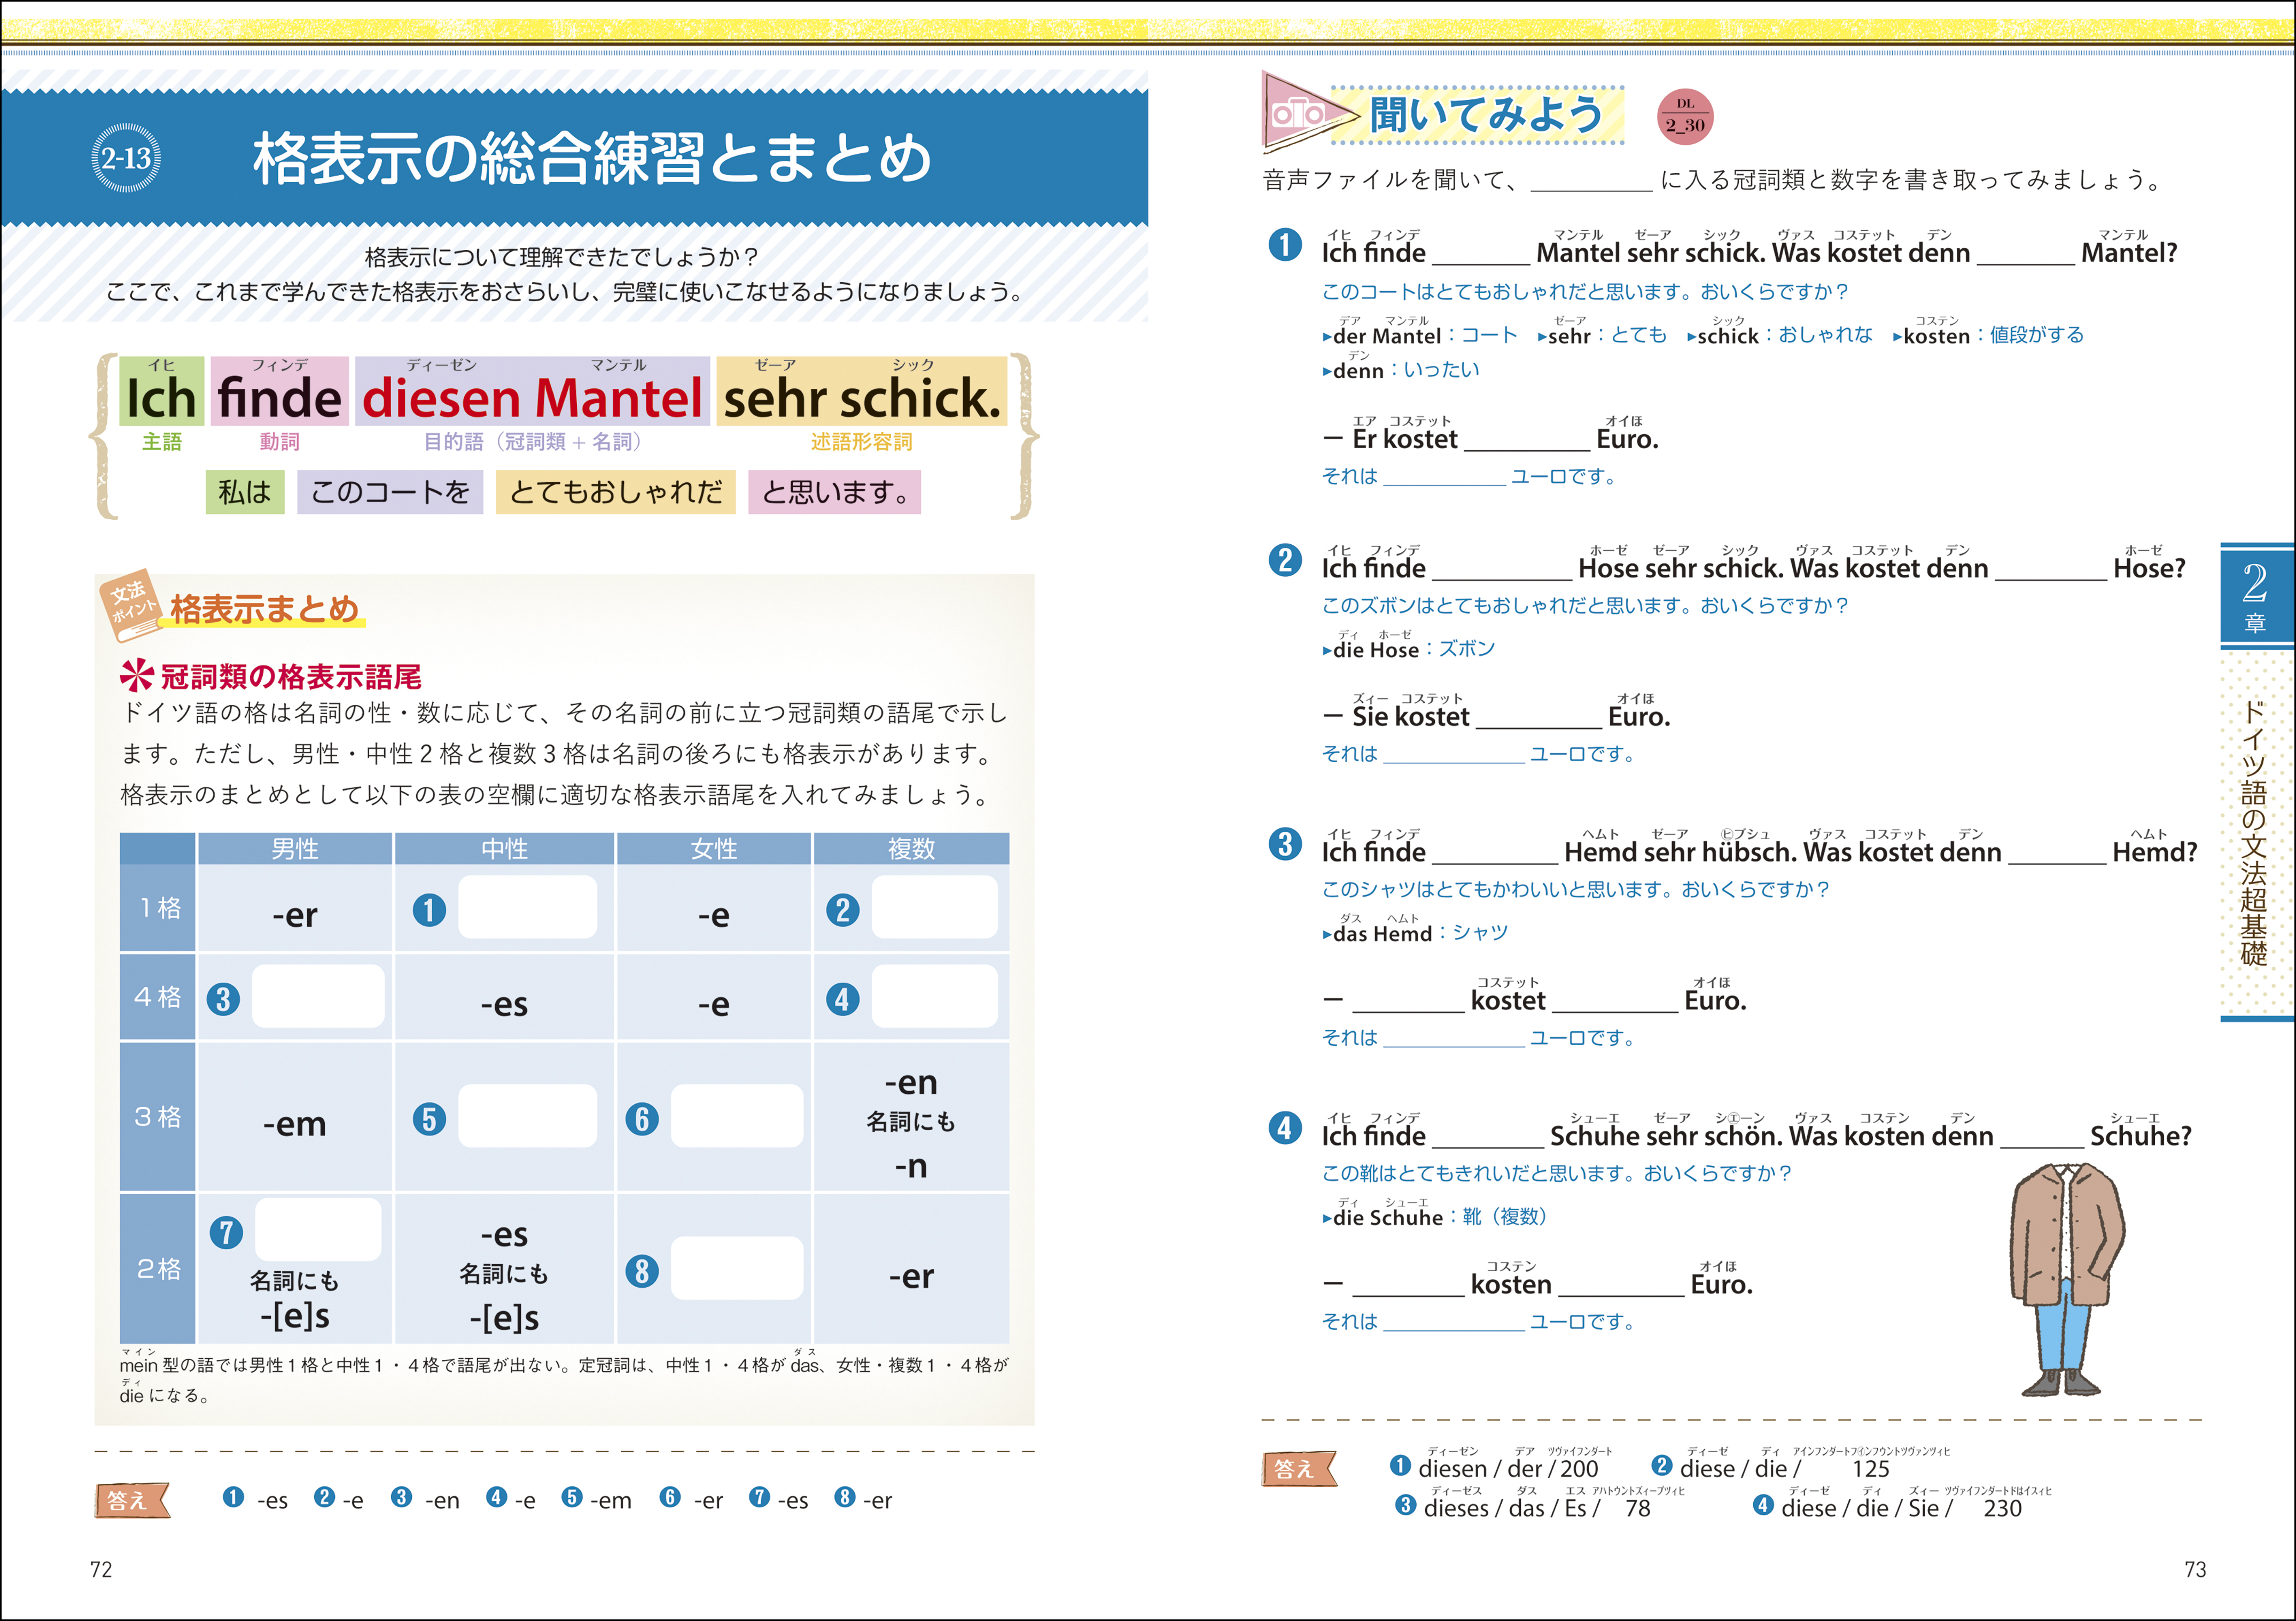
Task: Click the 複数 column header
Action: click(912, 848)
